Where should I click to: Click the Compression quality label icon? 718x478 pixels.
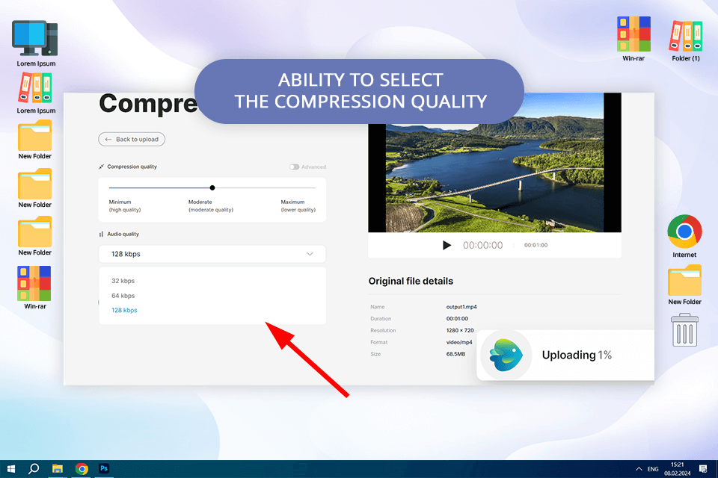pyautogui.click(x=101, y=167)
